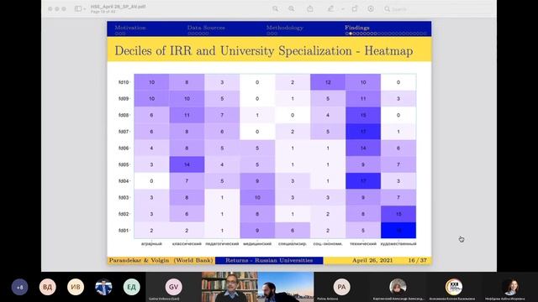
Task: Click the '16 / 37' slide counter
Action: 417,260
